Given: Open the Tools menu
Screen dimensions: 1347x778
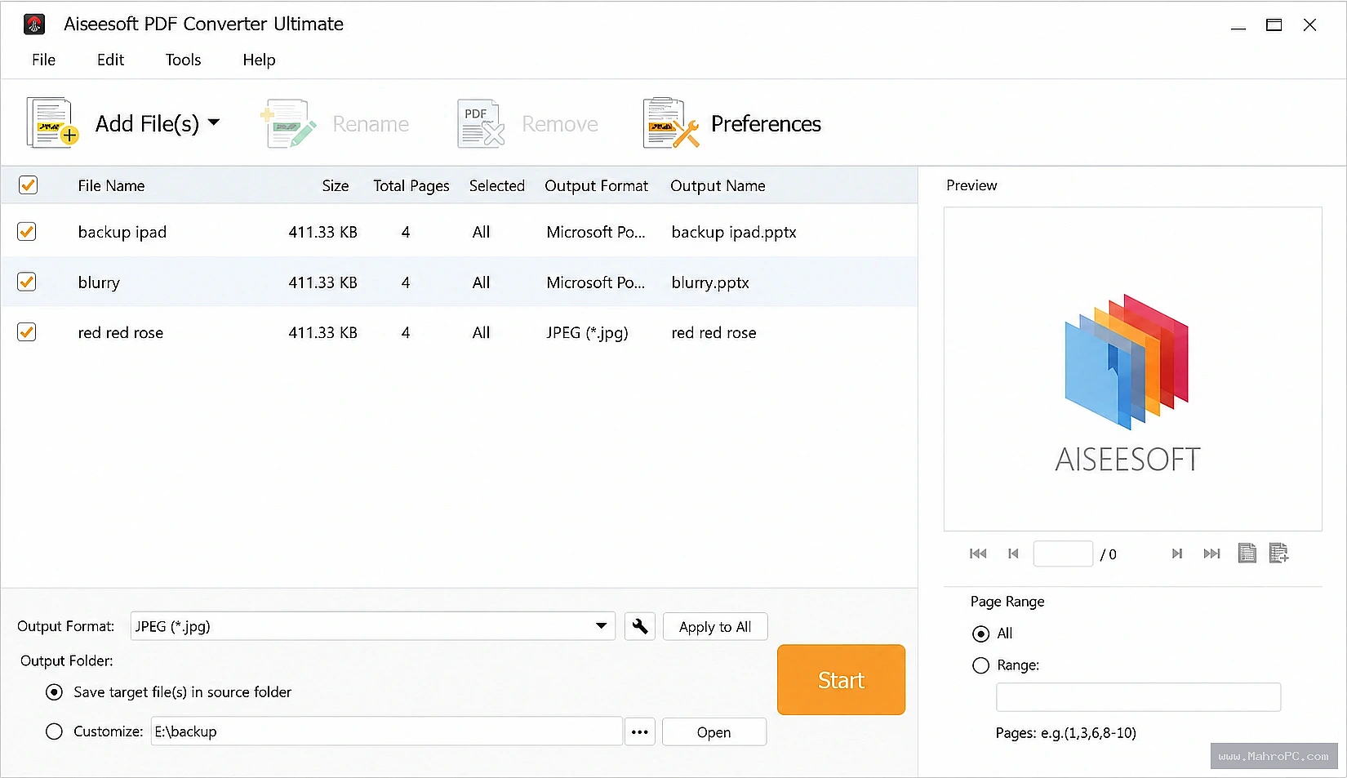Looking at the screenshot, I should click(183, 60).
